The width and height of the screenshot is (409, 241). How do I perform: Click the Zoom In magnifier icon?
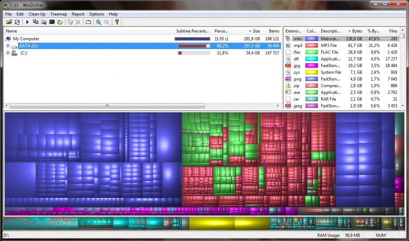click(x=99, y=22)
